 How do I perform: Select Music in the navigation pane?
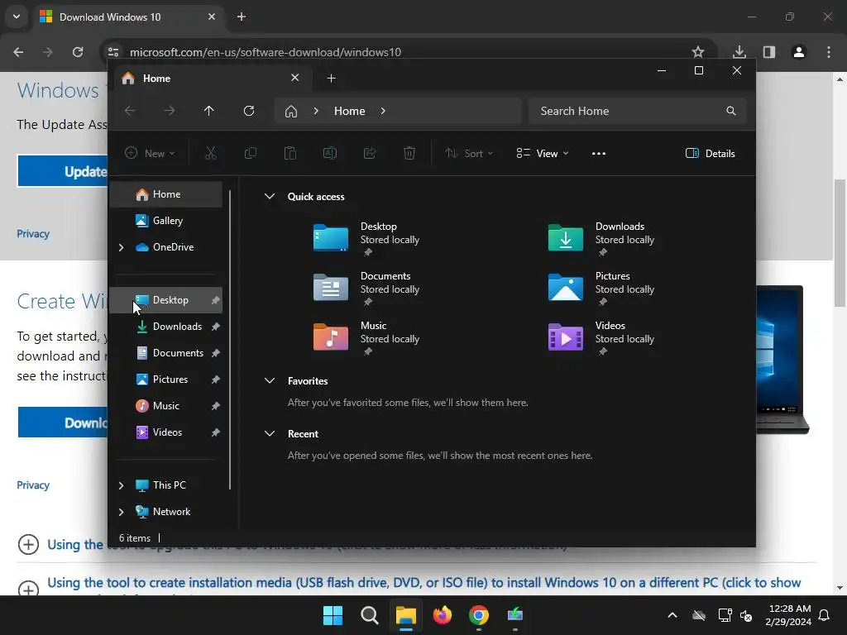[165, 405]
